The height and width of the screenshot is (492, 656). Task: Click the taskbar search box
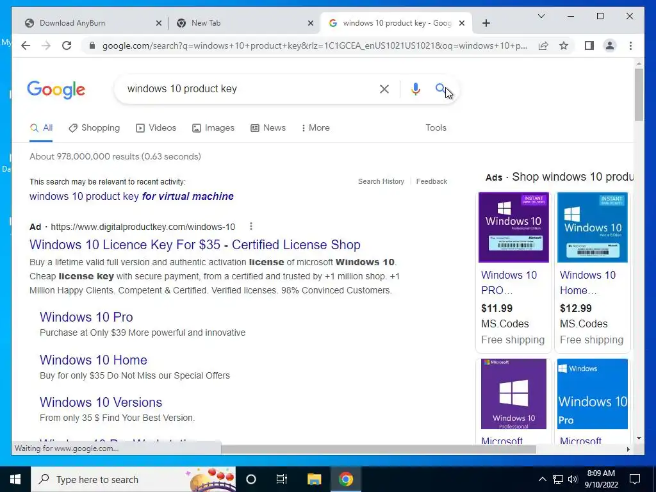(x=133, y=479)
